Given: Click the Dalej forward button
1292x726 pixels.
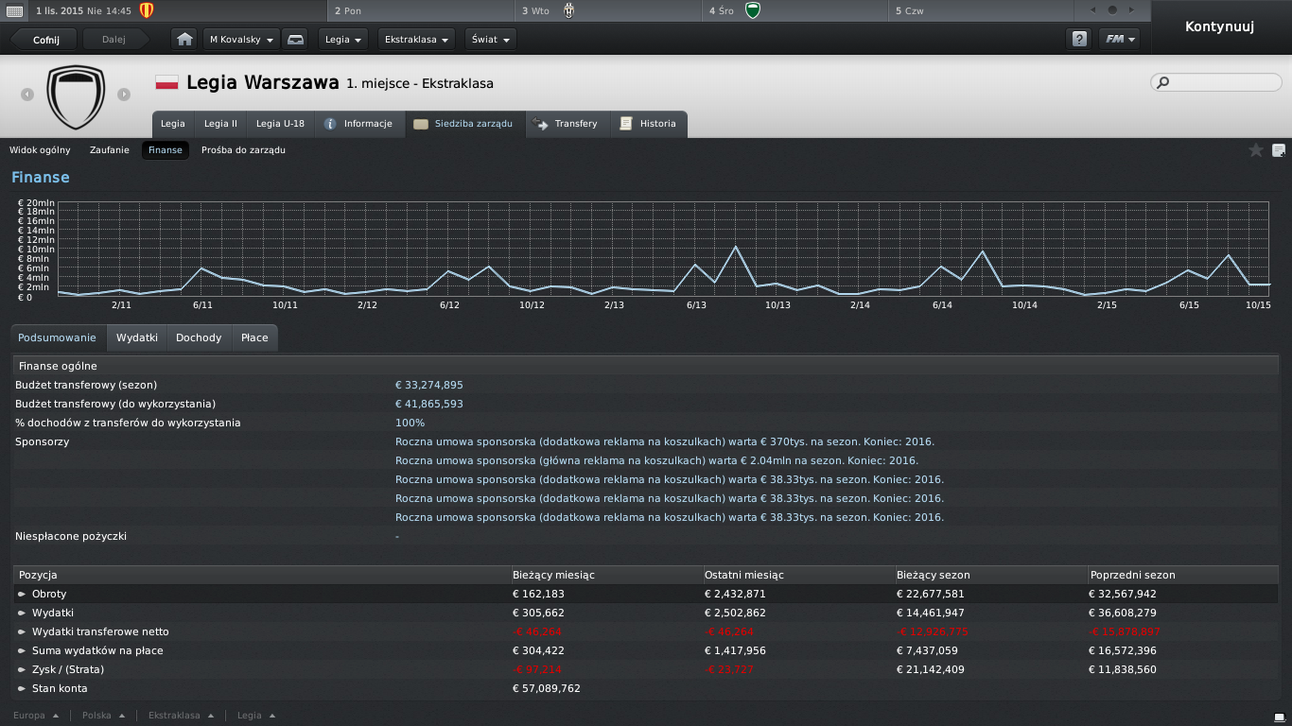Looking at the screenshot, I should pos(114,40).
